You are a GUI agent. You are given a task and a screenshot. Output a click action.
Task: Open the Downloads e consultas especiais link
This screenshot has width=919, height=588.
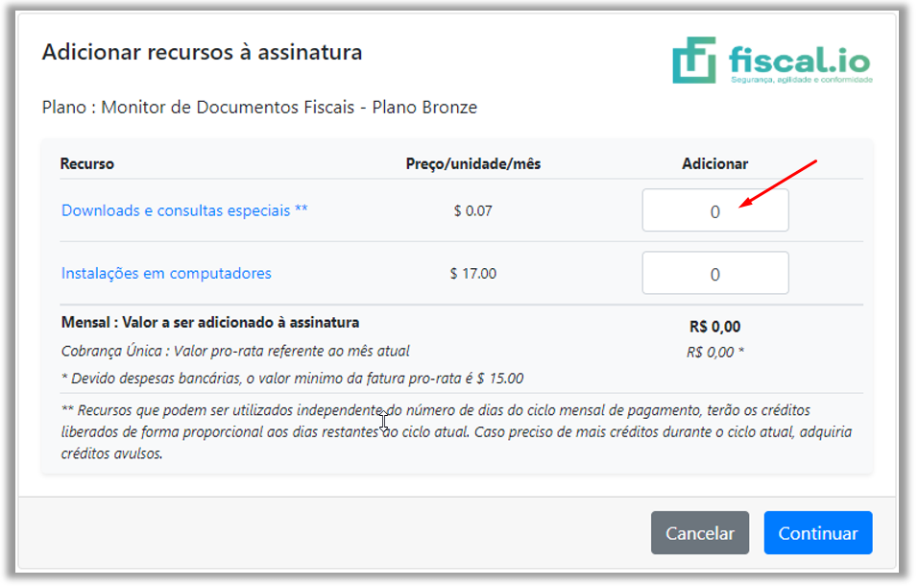tap(184, 210)
